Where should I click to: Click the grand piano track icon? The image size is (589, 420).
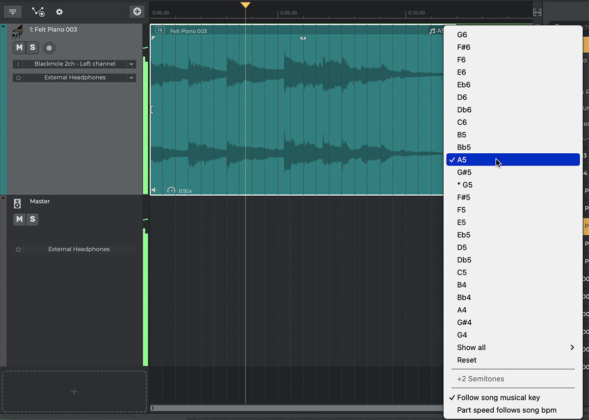pyautogui.click(x=18, y=32)
